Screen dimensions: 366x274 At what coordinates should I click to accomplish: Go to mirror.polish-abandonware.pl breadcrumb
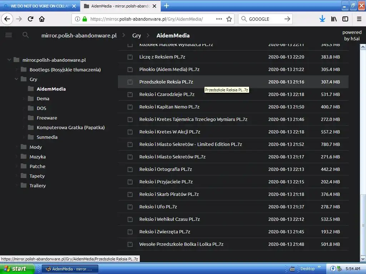click(79, 35)
